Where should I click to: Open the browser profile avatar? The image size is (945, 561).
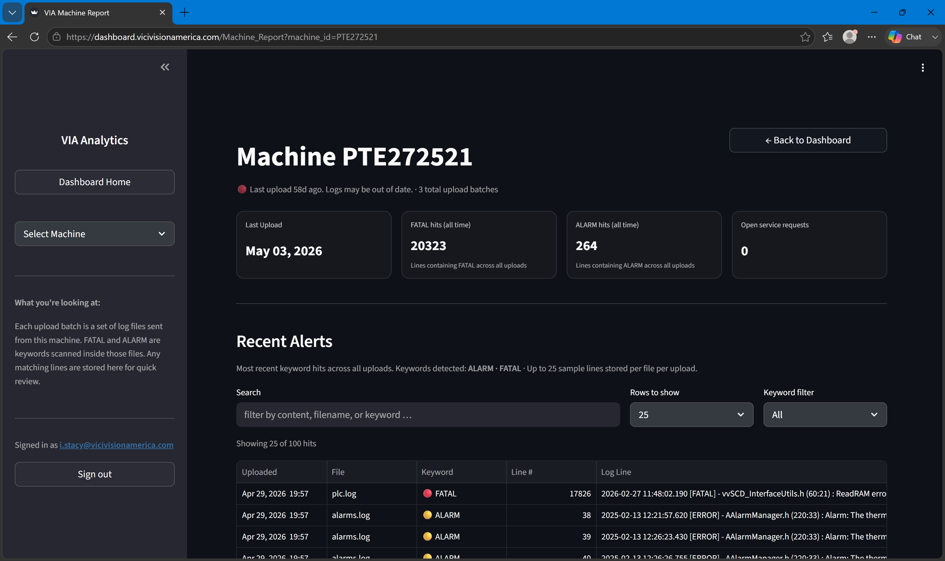[x=849, y=37]
